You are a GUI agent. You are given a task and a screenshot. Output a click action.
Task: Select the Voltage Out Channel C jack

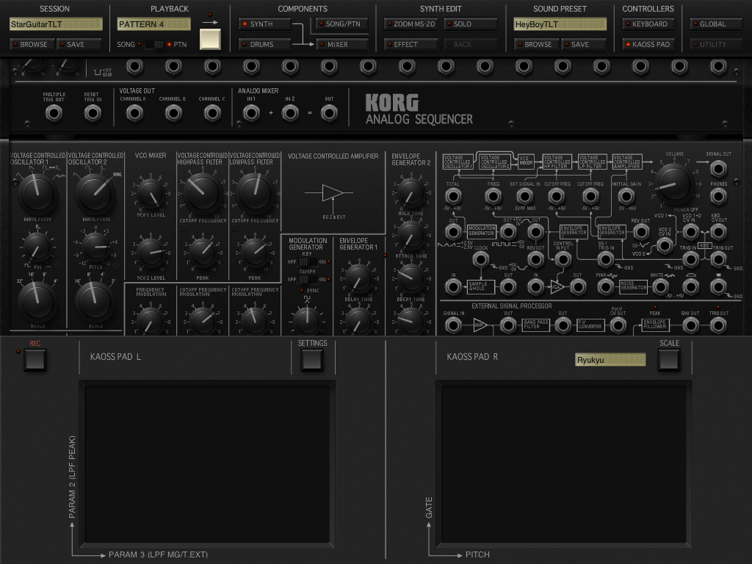(212, 114)
